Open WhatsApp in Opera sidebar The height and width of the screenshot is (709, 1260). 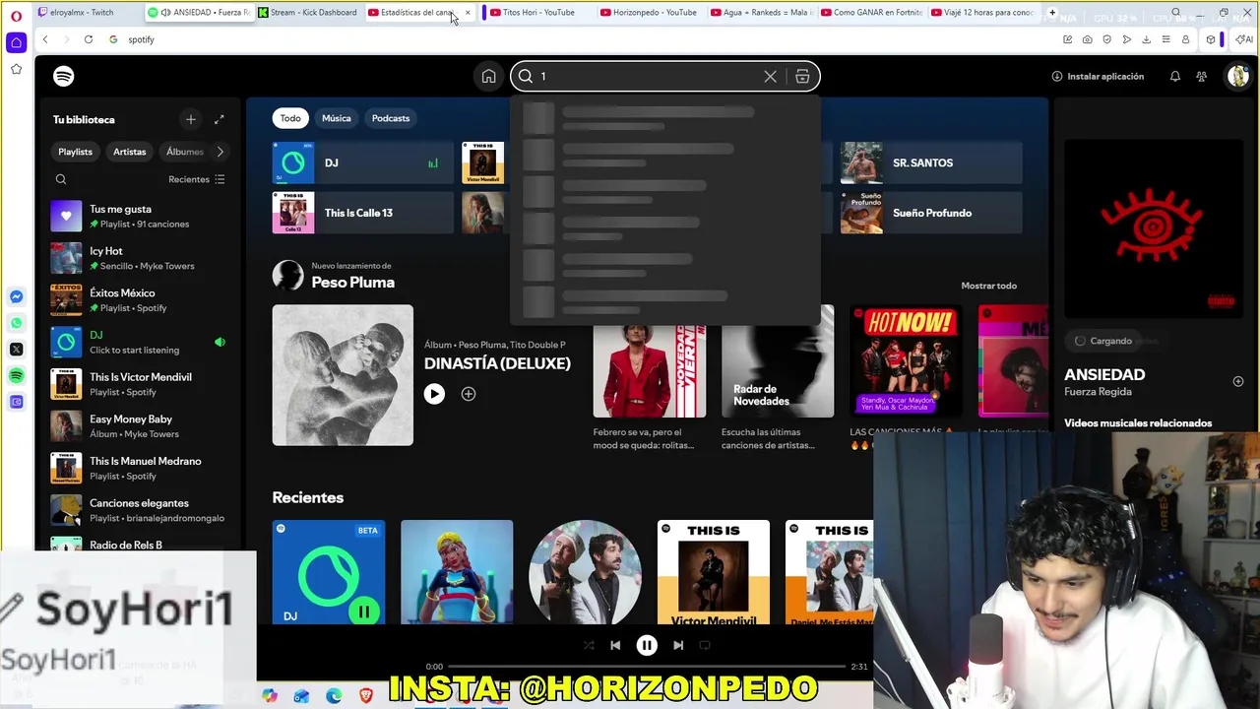pyautogui.click(x=16, y=323)
